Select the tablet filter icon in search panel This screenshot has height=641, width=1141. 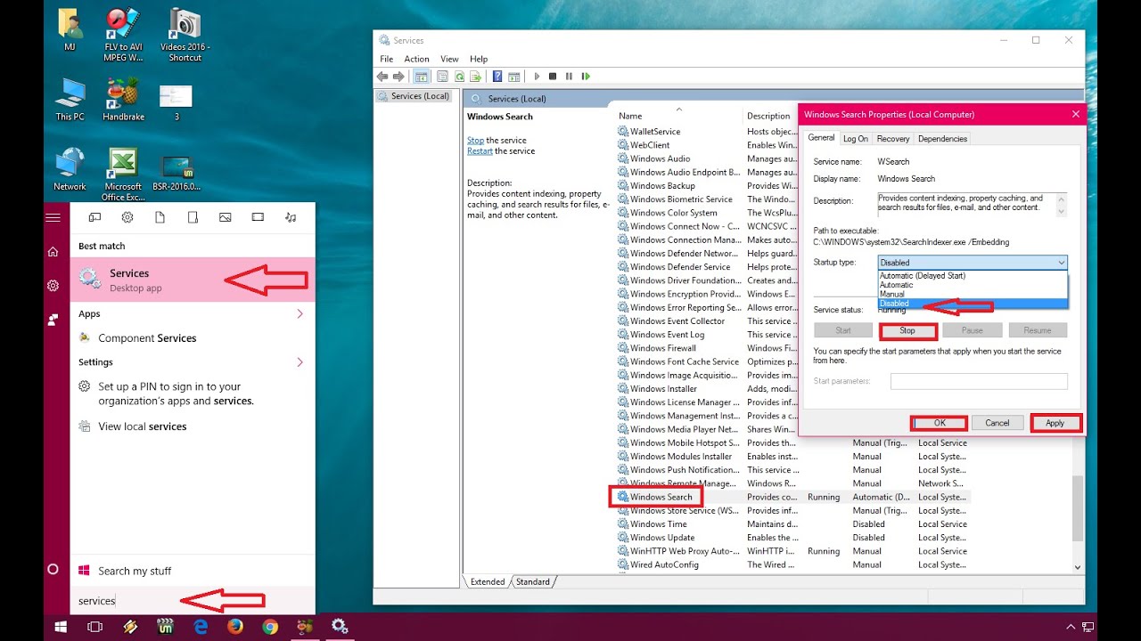(x=193, y=217)
